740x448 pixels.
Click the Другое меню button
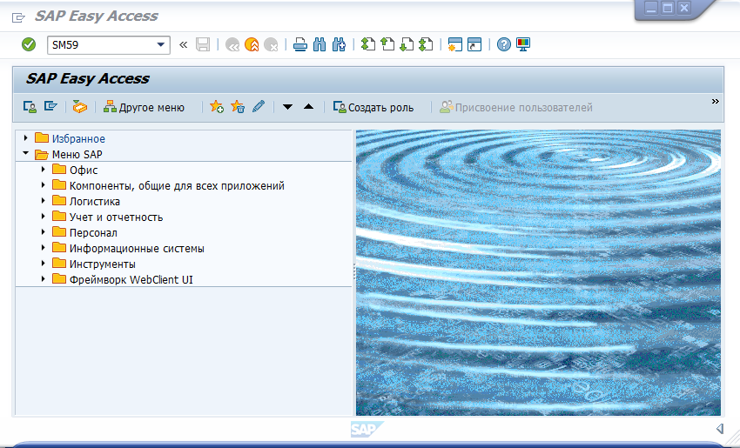pos(144,107)
